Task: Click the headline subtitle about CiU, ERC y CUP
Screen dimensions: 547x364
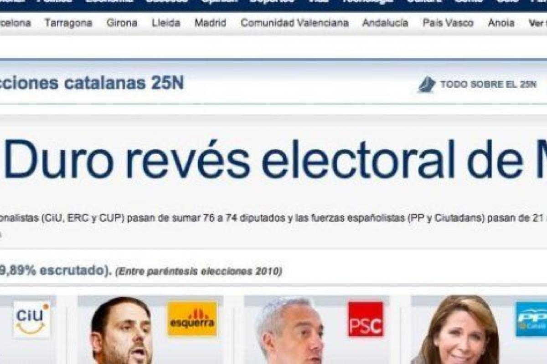Action: click(x=273, y=217)
